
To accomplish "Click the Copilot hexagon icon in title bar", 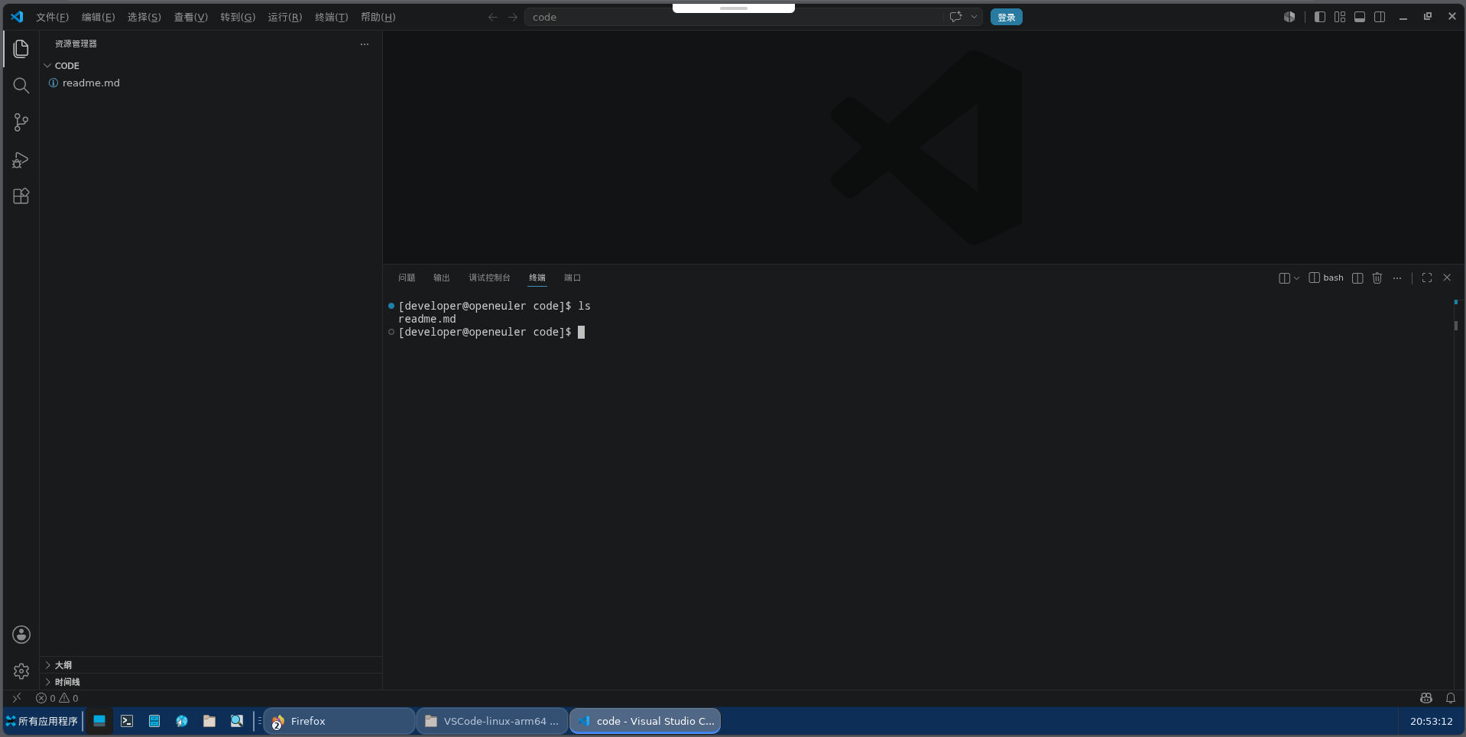I will 1289,17.
